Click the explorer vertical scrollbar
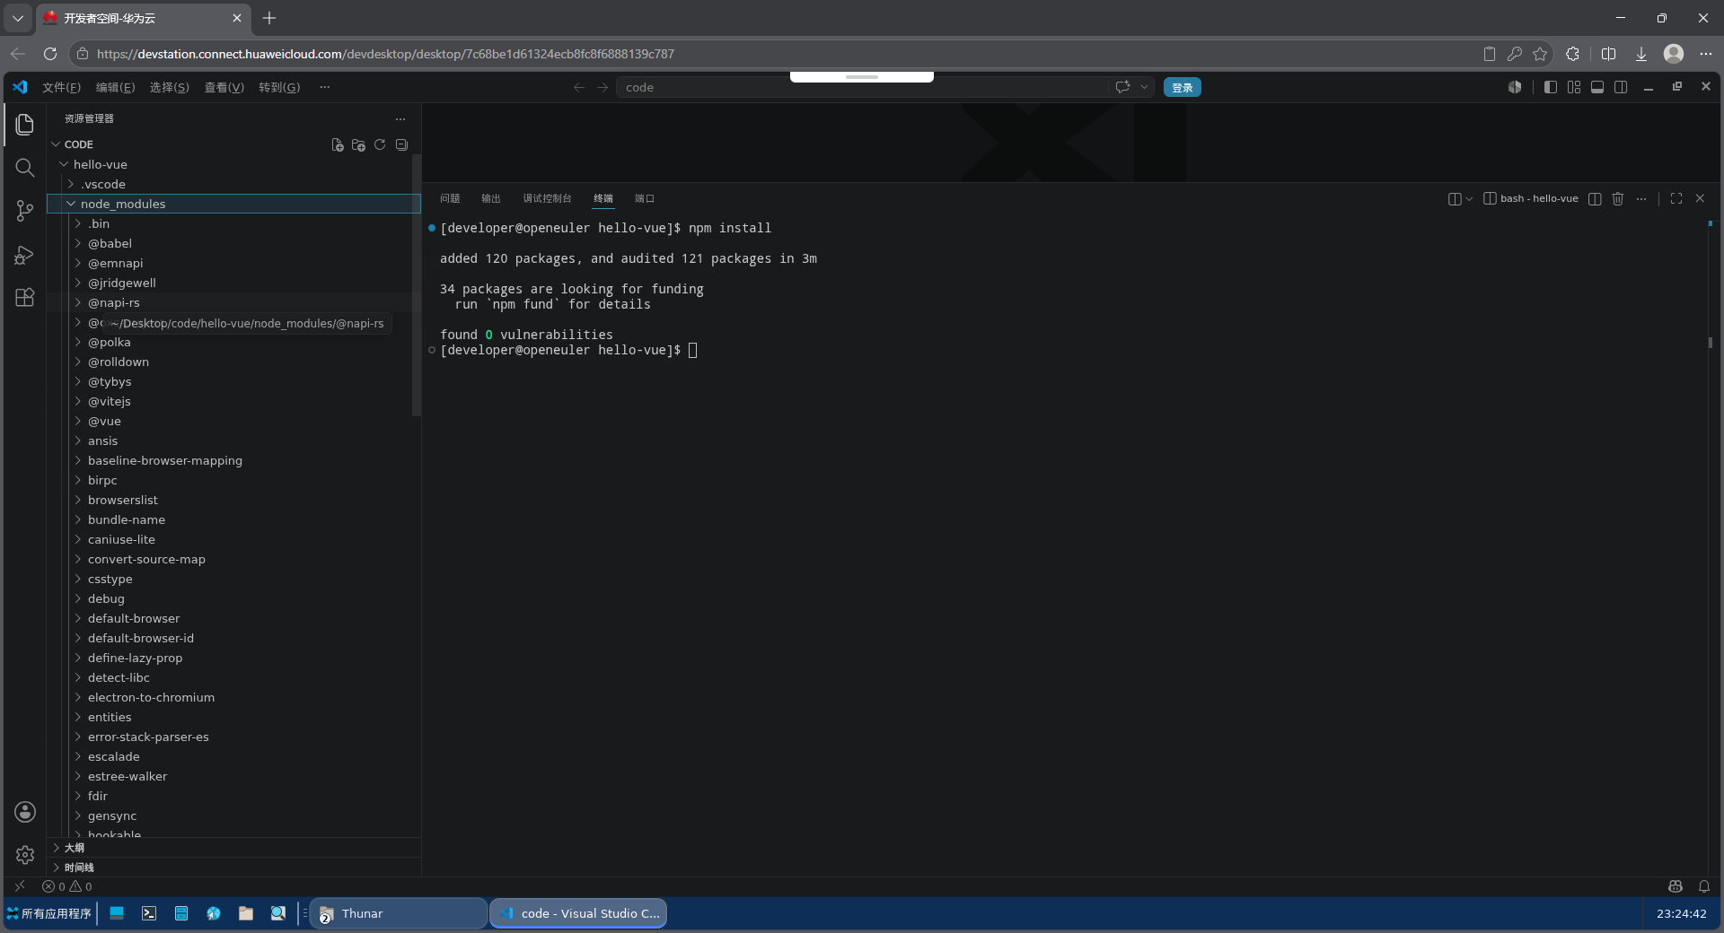 pos(417,287)
